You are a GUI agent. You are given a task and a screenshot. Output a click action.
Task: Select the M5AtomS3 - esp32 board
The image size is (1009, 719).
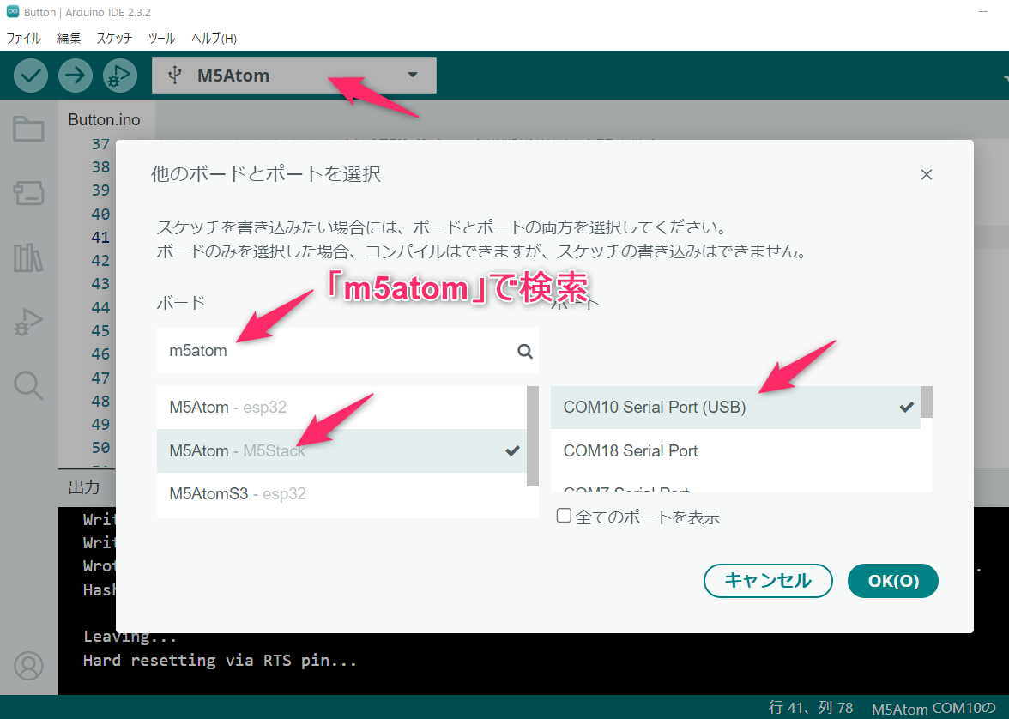341,493
